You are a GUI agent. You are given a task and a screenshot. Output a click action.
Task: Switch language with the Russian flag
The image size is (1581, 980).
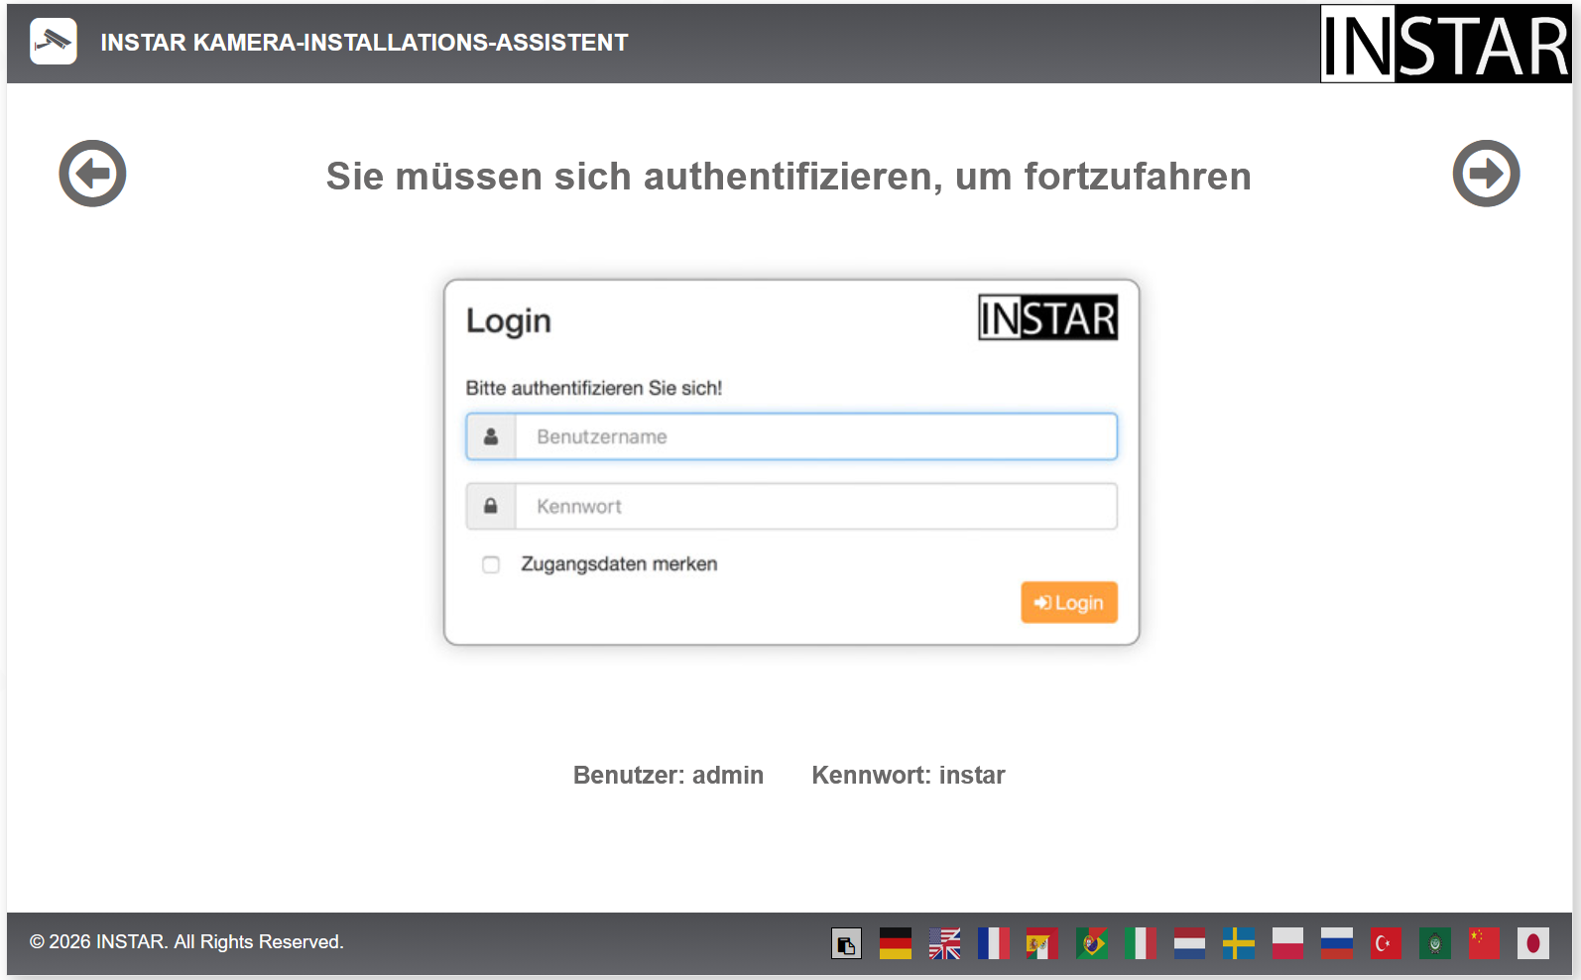tap(1336, 943)
